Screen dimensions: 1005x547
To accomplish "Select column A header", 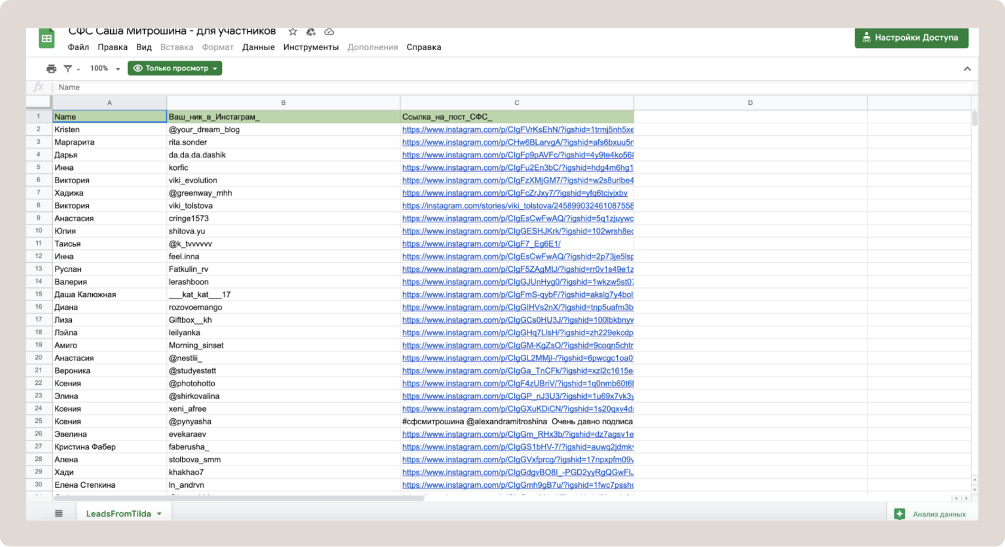I will [x=109, y=103].
